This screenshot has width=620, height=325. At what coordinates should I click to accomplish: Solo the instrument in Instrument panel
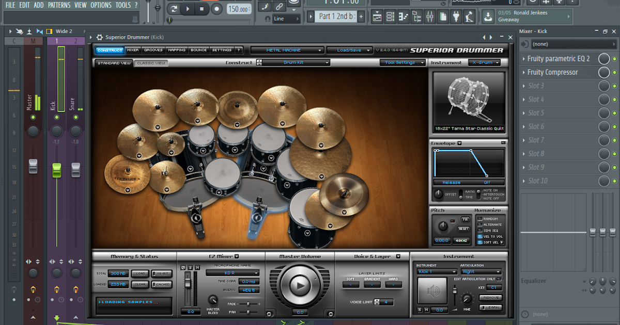click(420, 310)
